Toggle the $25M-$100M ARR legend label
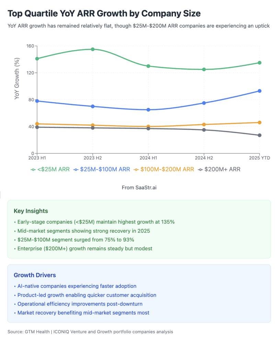Screen dimensions: 276x343 point(104,169)
